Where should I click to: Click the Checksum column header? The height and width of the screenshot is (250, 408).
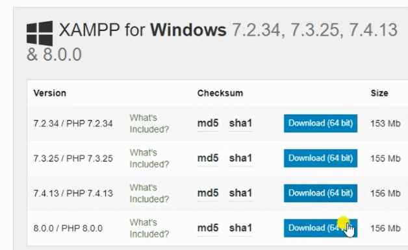pyautogui.click(x=220, y=93)
